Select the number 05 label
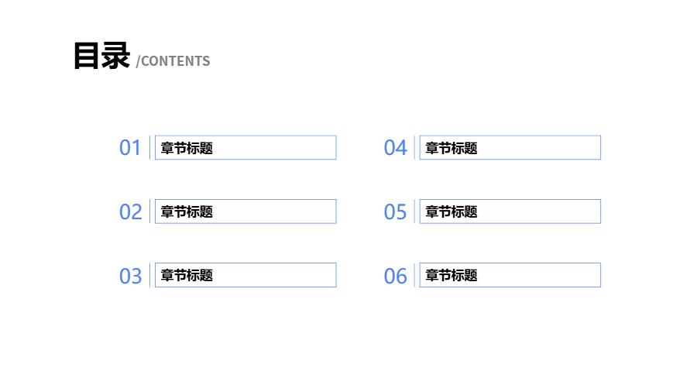This screenshot has width=697, height=392. pos(395,211)
